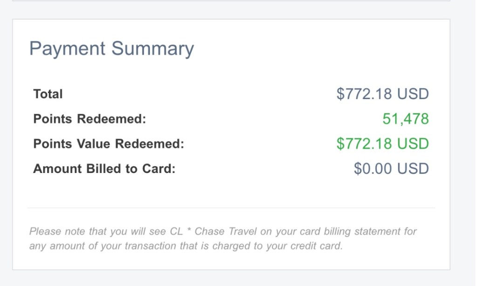Click the "Points Redeemed:" label
Image resolution: width=477 pixels, height=286 pixels.
tap(89, 119)
